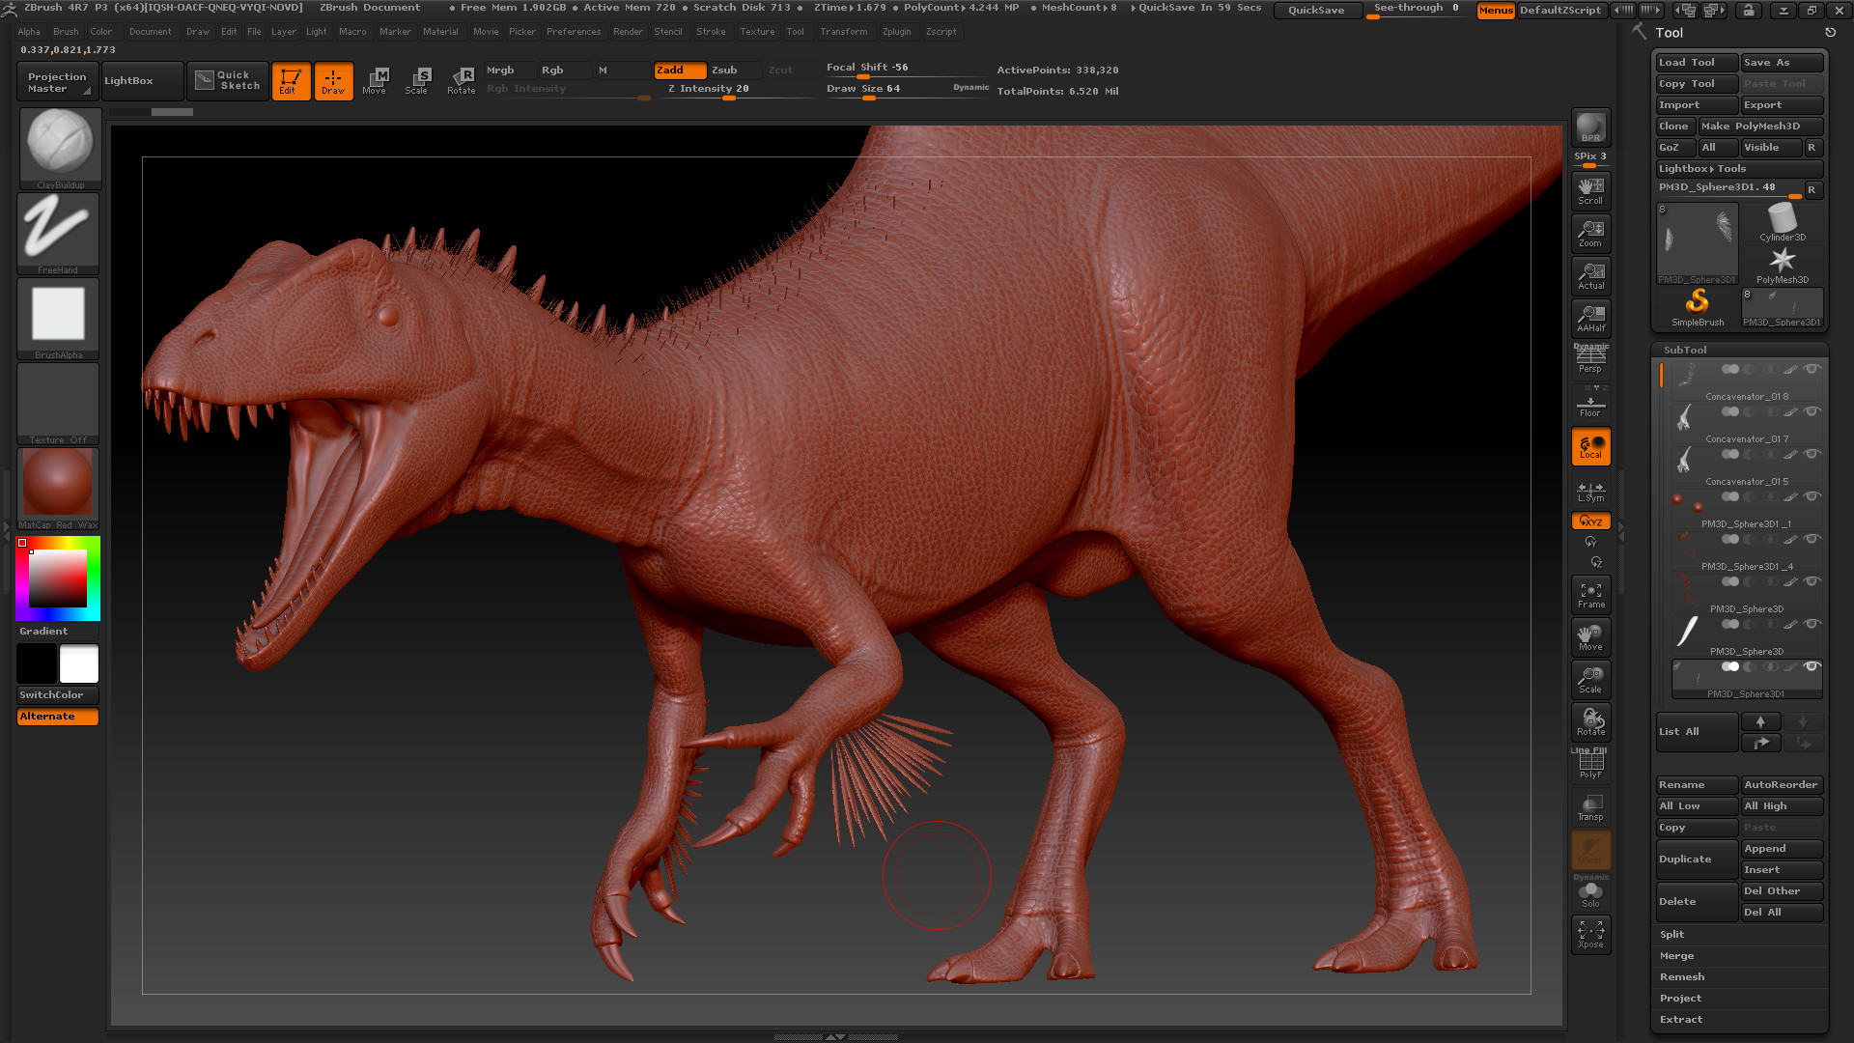Viewport: 1854px width, 1043px height.
Task: Expand the Remesh section
Action: (x=1681, y=976)
